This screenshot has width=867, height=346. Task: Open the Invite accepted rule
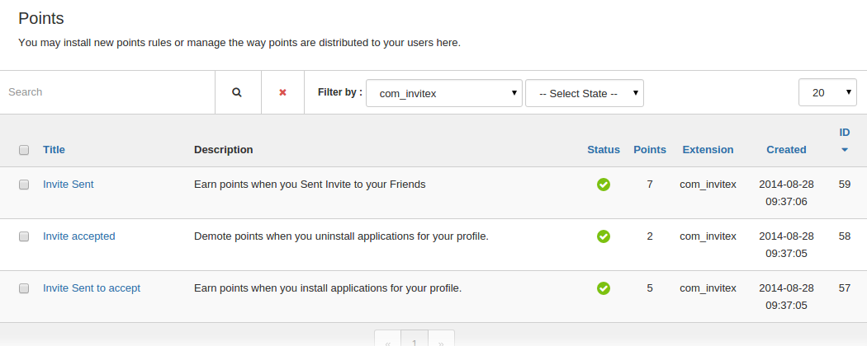[79, 236]
